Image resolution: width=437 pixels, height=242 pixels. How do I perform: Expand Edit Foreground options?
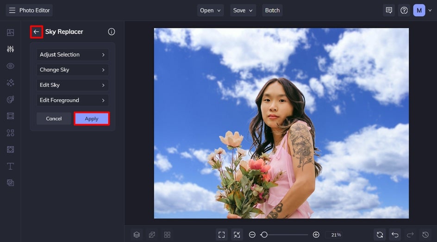73,100
